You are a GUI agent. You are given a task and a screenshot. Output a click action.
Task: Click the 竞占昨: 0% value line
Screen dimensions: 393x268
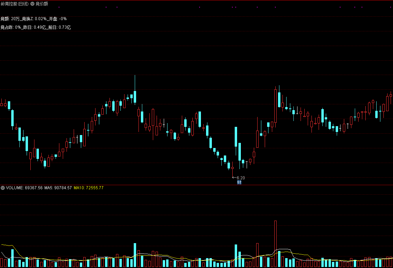click(35, 27)
